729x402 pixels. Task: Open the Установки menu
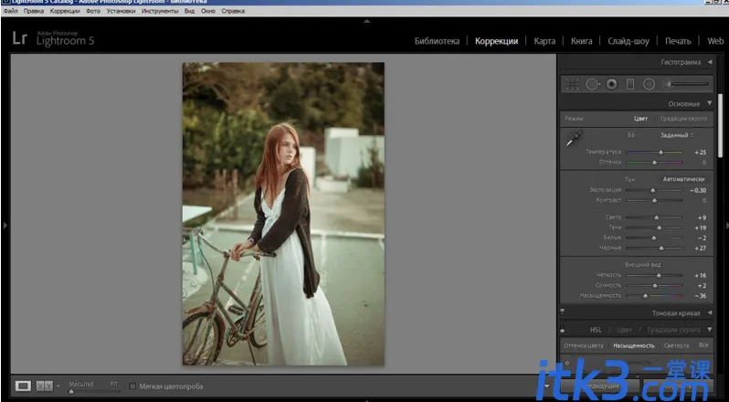(x=121, y=11)
